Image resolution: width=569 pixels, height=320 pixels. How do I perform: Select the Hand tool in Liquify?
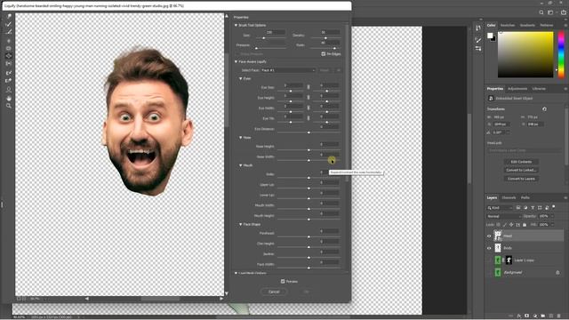click(x=9, y=98)
